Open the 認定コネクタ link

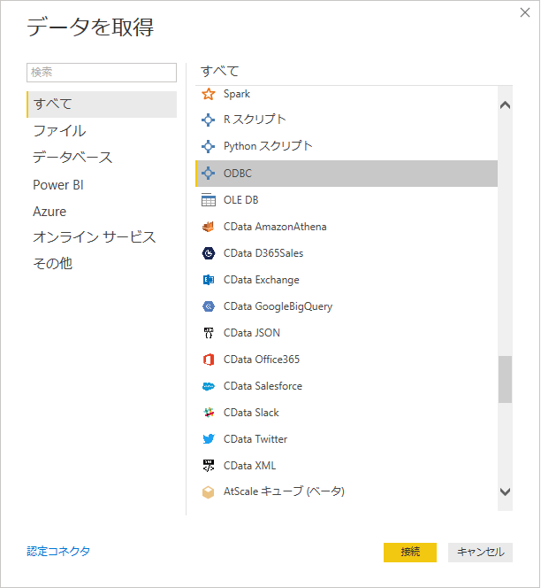58,552
